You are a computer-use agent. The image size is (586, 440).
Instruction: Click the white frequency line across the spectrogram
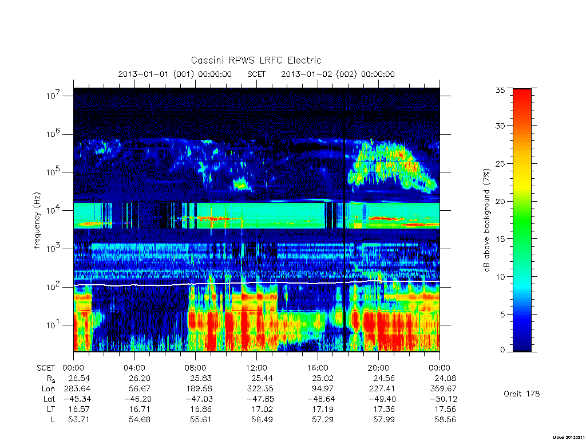[256, 283]
